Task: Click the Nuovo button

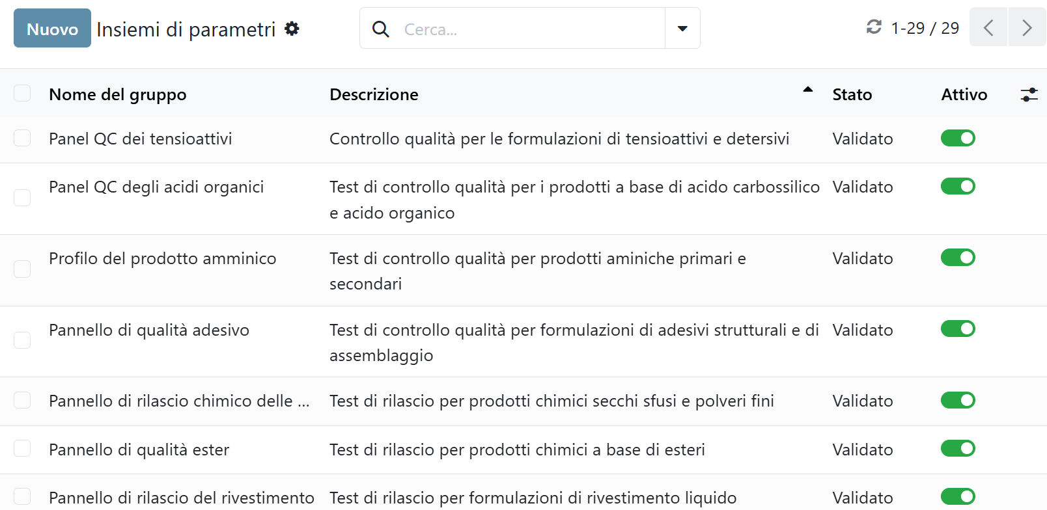Action: (x=52, y=29)
